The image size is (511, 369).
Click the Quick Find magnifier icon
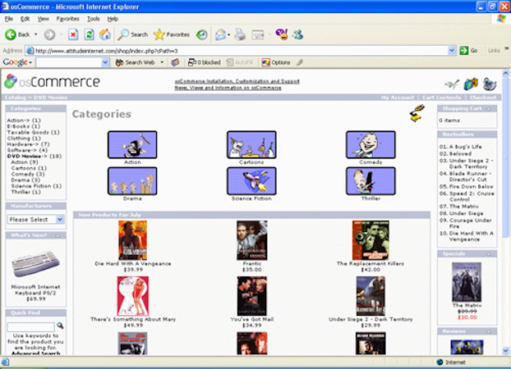point(60,326)
